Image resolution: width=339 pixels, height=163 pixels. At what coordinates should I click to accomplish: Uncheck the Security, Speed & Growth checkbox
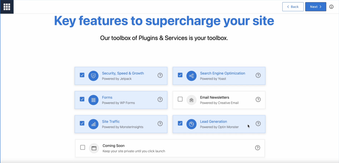pos(82,75)
